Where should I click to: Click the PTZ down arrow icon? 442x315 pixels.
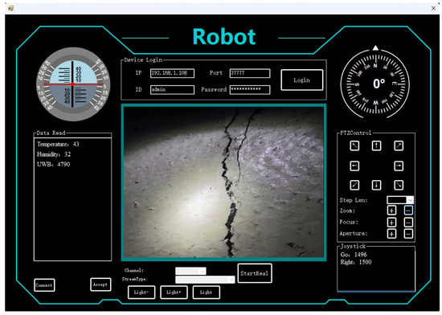[376, 185]
